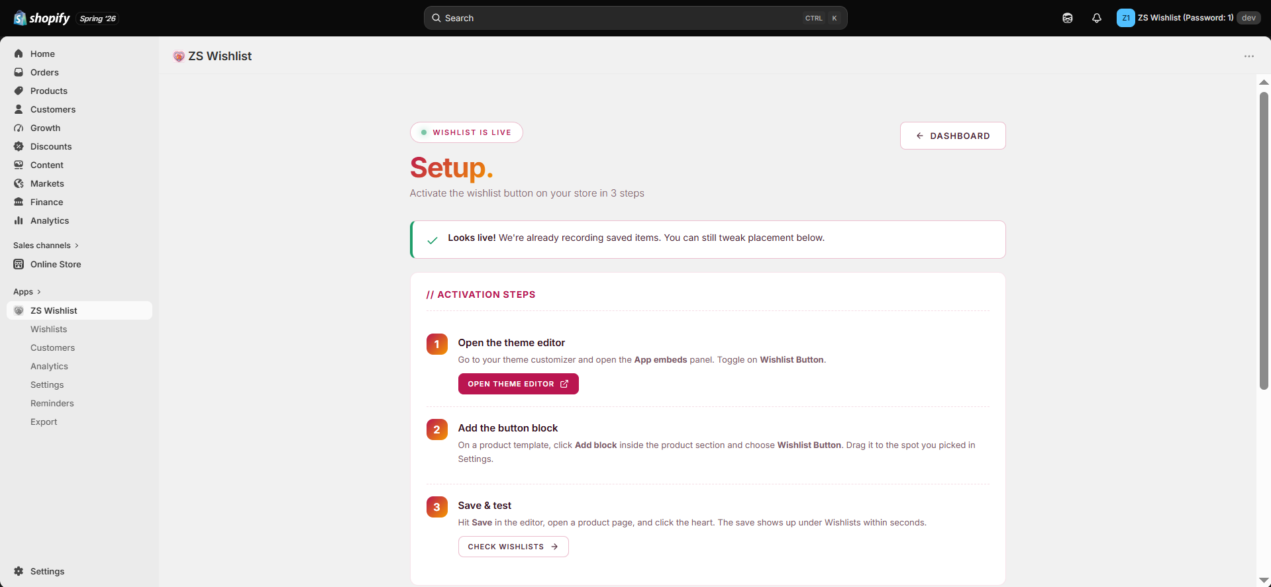The height and width of the screenshot is (587, 1271).
Task: Click the Finance bank icon
Action: [19, 202]
